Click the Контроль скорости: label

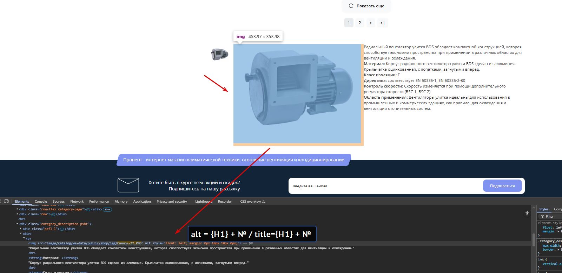coord(383,86)
